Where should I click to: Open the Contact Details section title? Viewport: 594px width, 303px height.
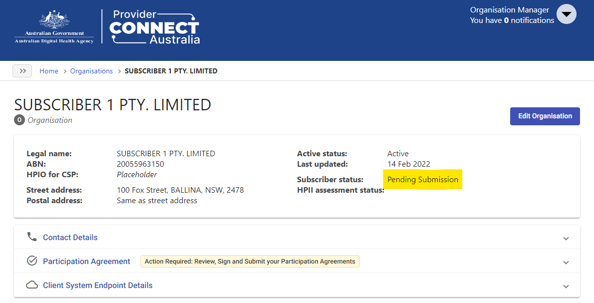pyautogui.click(x=70, y=238)
